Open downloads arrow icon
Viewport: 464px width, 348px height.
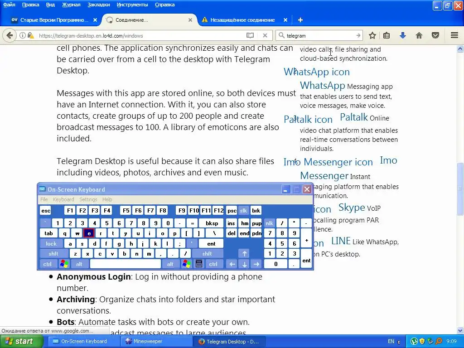coord(403,35)
